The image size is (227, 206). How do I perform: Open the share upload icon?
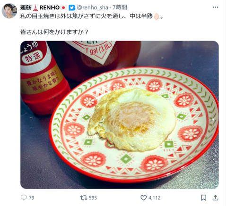click(215, 198)
